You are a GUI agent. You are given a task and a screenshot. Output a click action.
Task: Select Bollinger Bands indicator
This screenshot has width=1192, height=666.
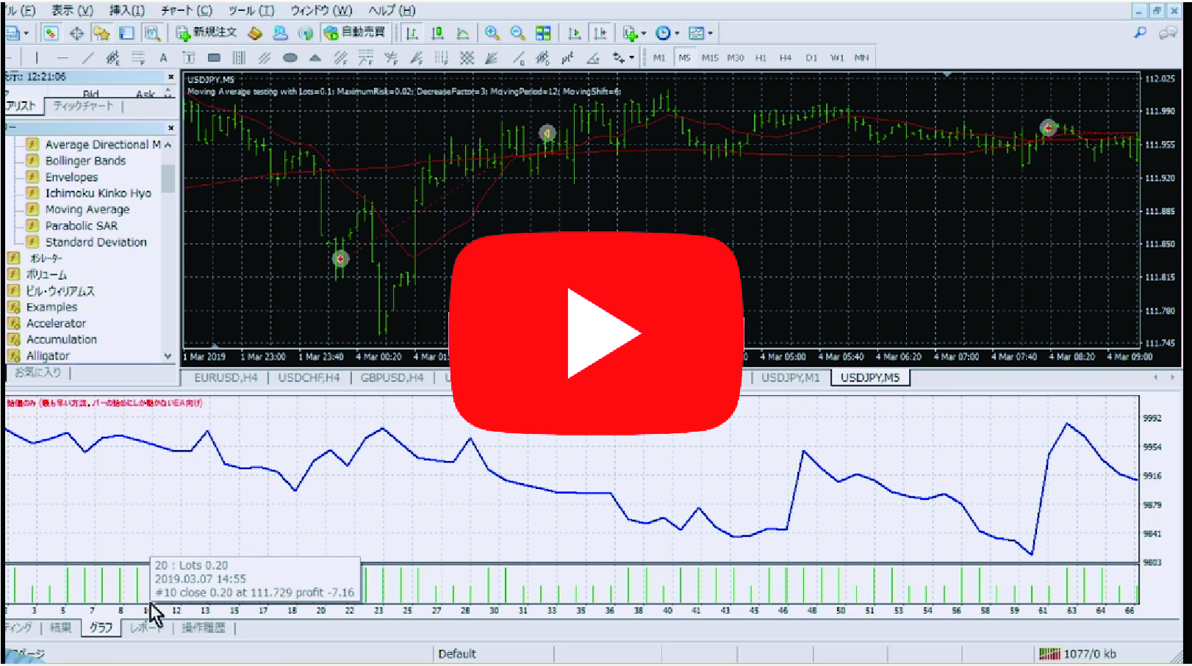coord(85,161)
